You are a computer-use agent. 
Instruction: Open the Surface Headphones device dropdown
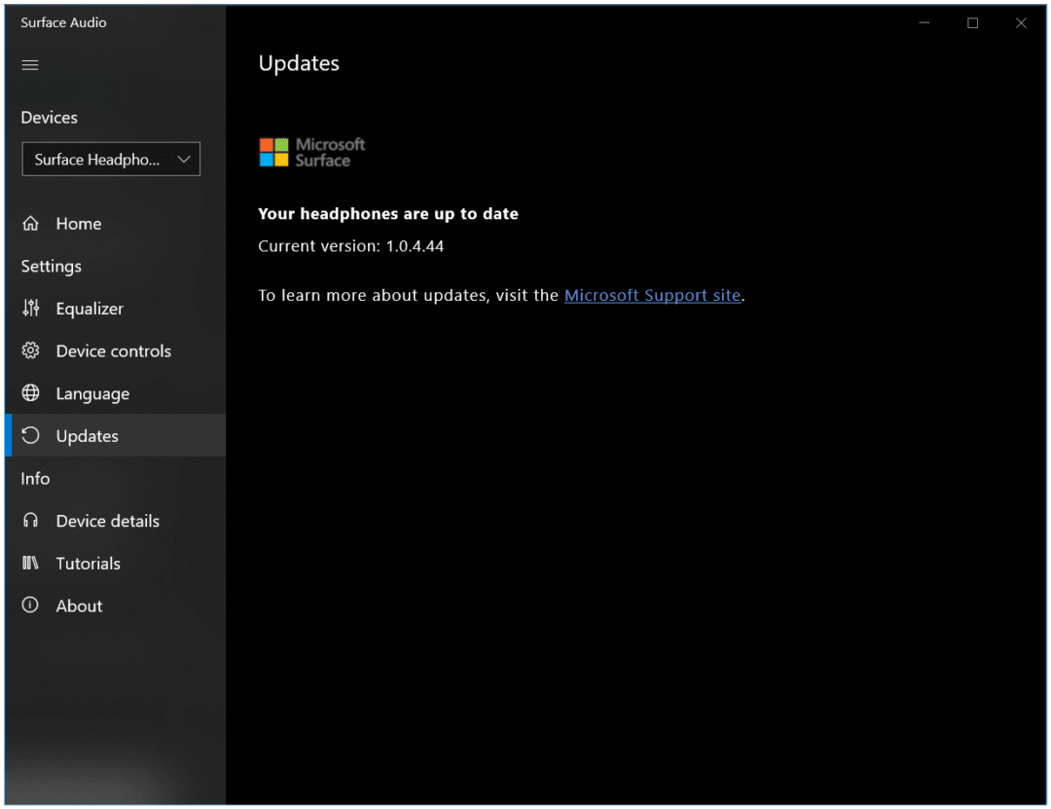(110, 159)
